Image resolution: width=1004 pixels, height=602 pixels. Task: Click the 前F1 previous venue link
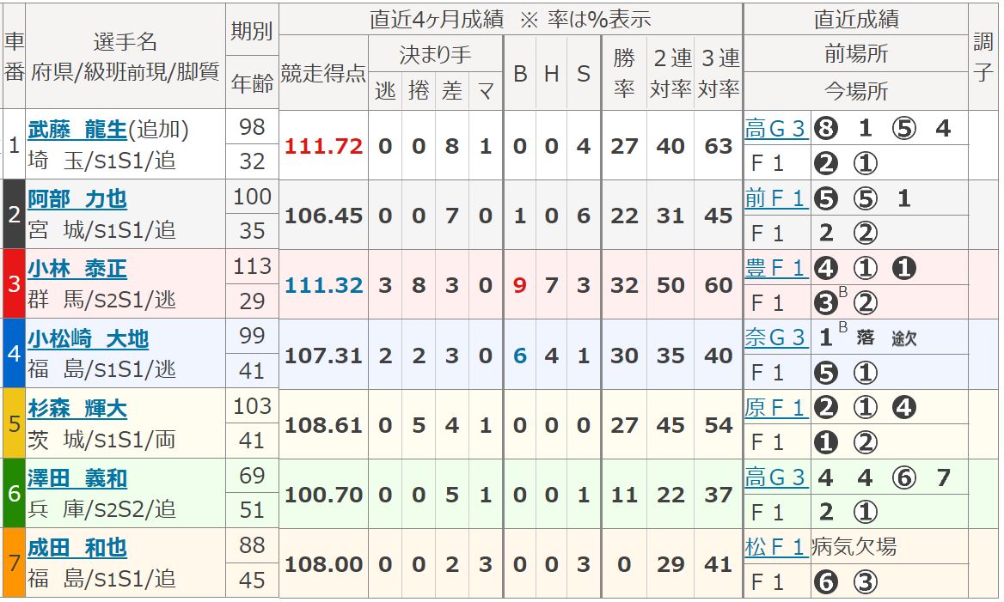click(775, 199)
